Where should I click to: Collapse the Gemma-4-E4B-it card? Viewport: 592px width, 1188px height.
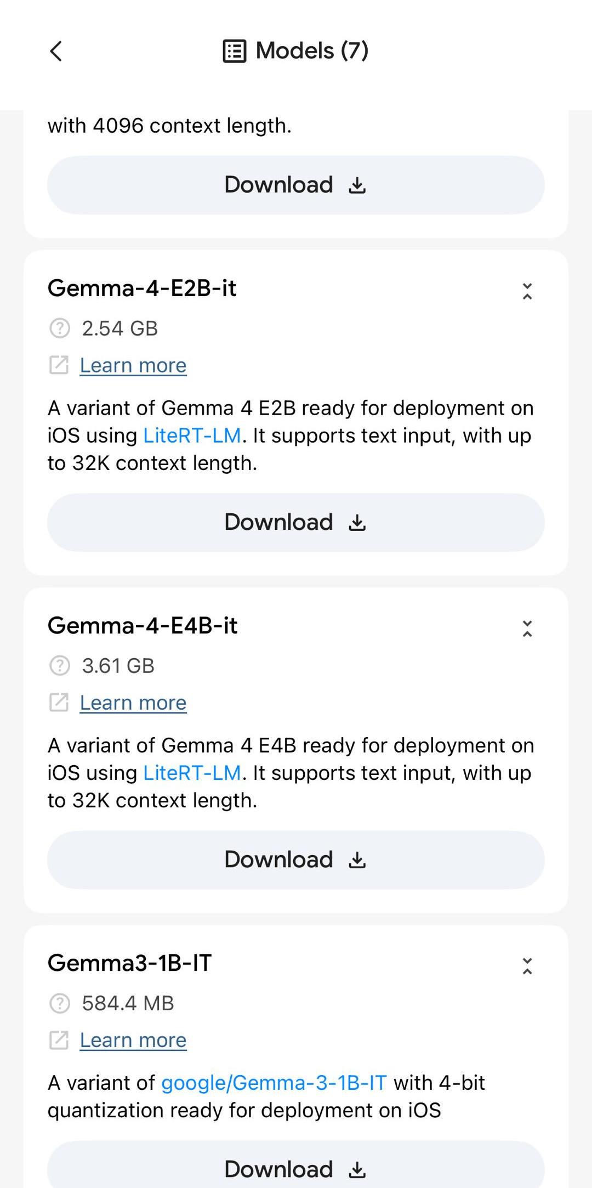[527, 629]
